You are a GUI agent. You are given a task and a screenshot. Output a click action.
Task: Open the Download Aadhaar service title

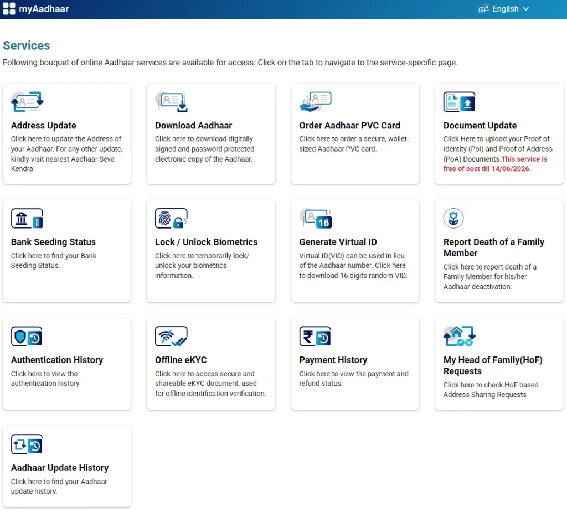coord(193,126)
